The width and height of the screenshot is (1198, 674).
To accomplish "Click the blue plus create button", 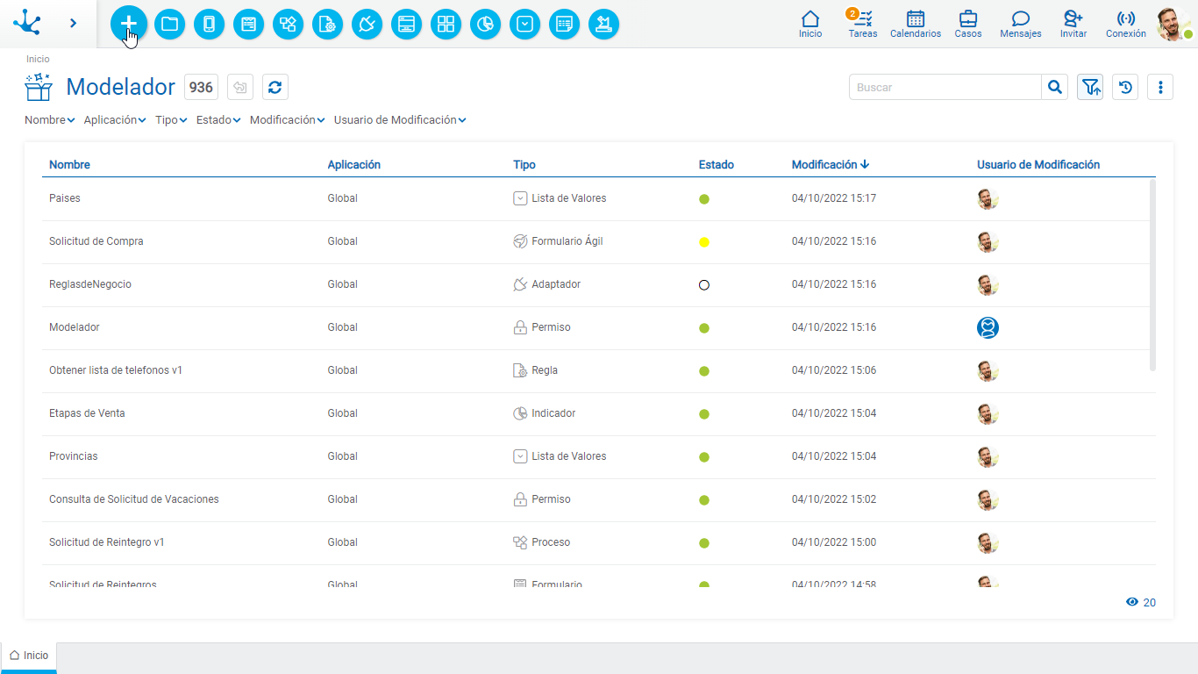I will click(129, 24).
